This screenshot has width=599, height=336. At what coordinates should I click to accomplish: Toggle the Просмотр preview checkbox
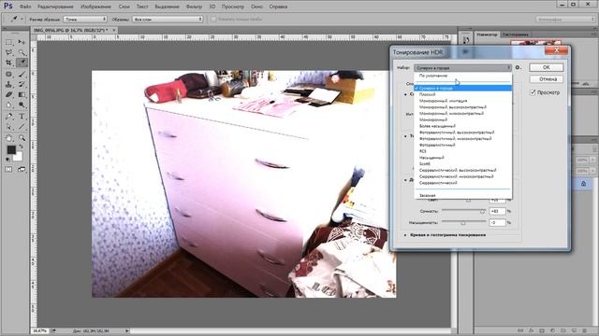pos(533,92)
